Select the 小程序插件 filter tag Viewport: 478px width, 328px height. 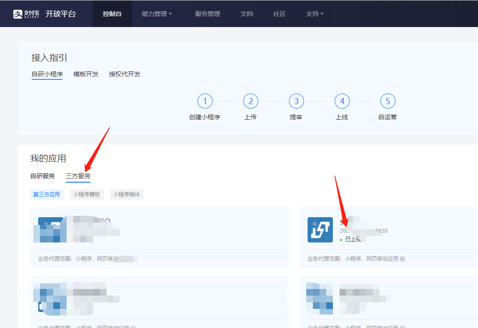pos(127,194)
